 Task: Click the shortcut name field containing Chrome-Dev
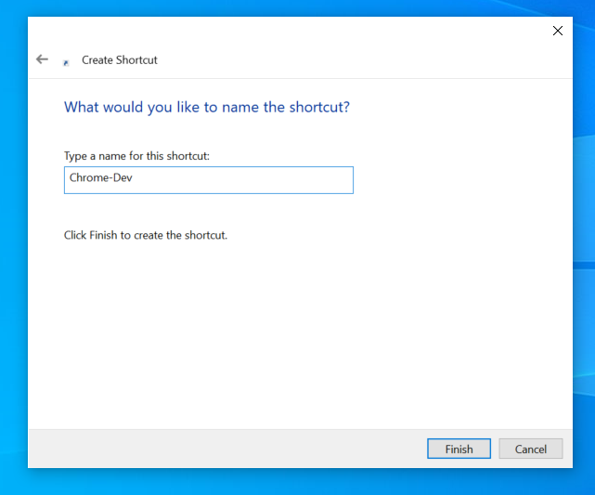(x=209, y=180)
